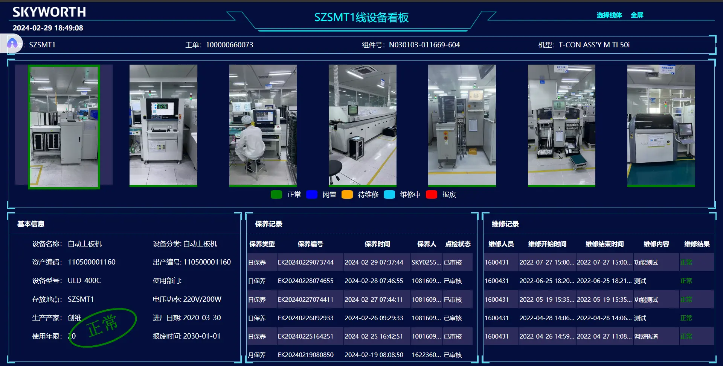Viewport: 723px width, 366px height.
Task: Select the solder paste printer thumbnail
Action: (x=661, y=125)
